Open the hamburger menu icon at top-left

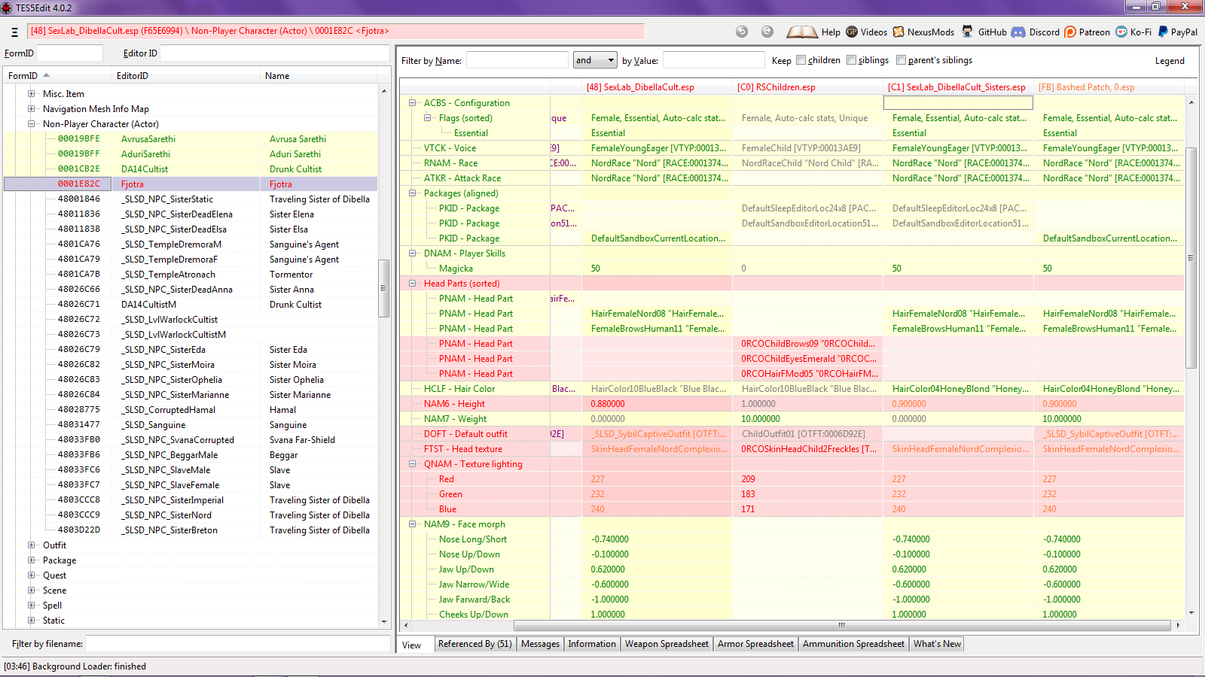pyautogui.click(x=14, y=32)
